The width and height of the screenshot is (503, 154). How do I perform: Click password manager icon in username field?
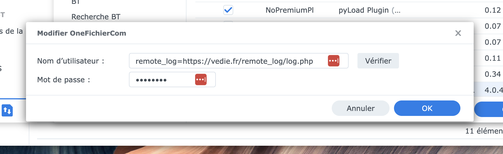334,61
